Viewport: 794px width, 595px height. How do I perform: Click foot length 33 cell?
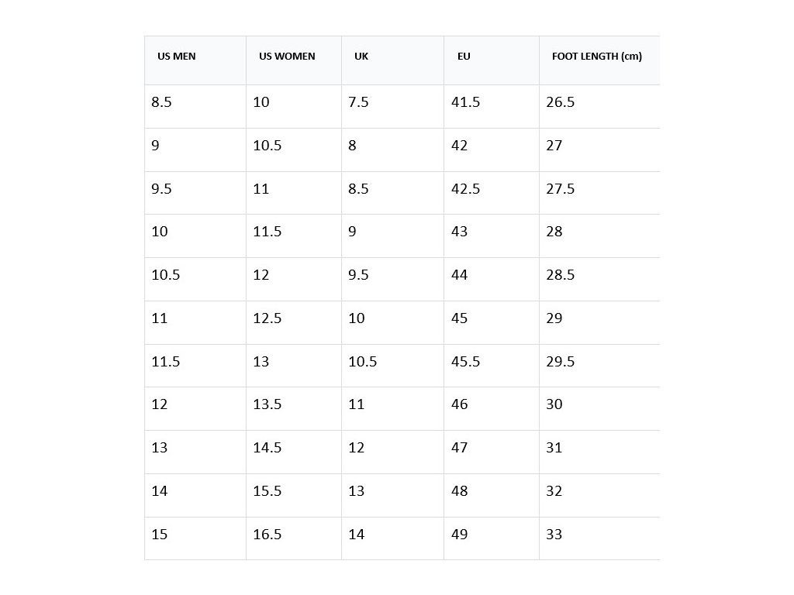pos(554,535)
